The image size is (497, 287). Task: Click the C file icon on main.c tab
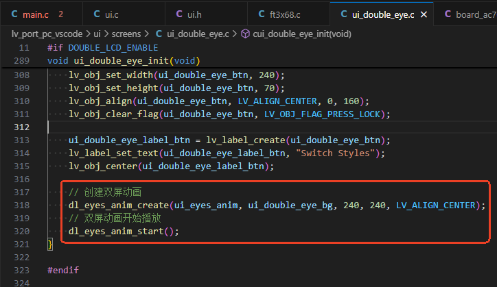tap(14, 14)
